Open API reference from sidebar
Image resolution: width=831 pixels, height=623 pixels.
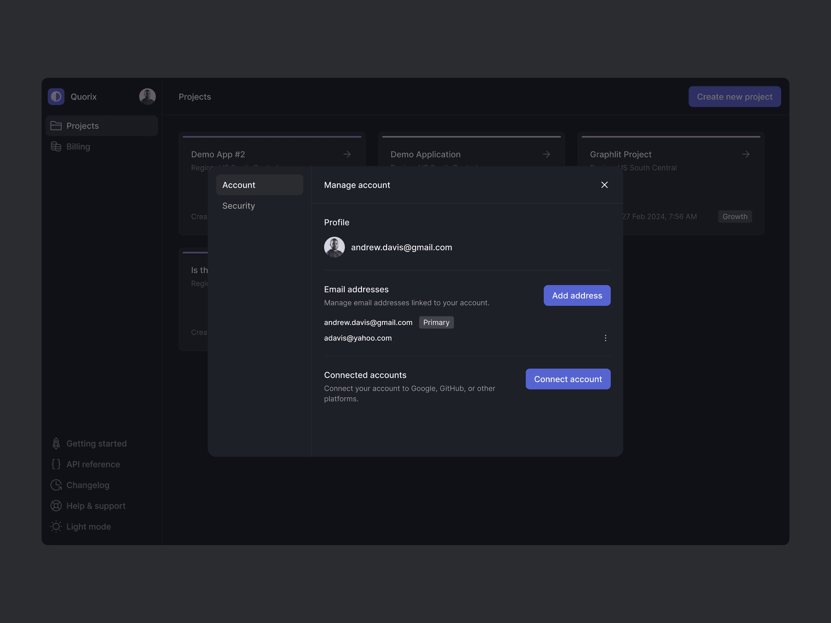93,464
